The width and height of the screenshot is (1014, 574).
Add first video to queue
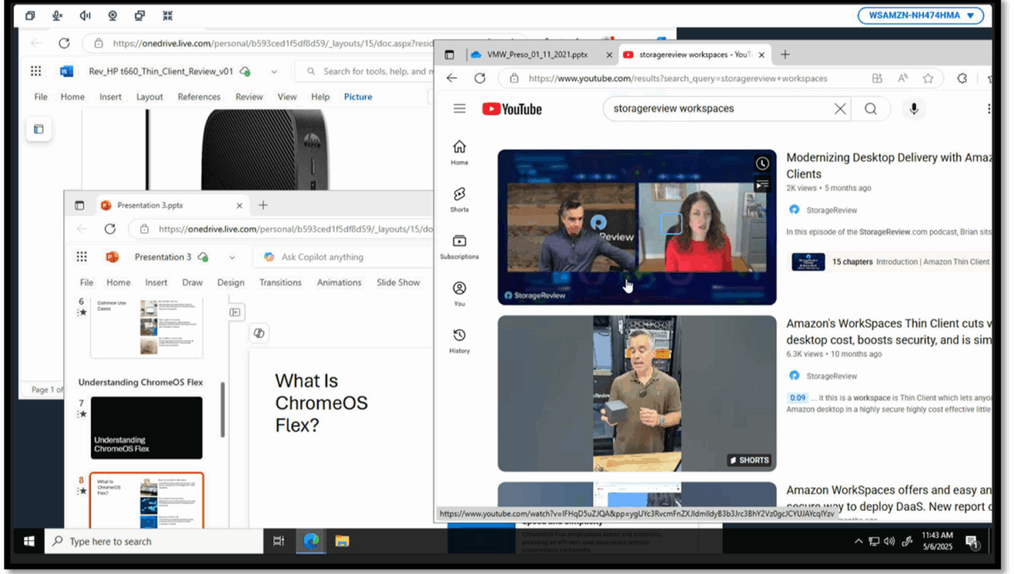point(762,185)
